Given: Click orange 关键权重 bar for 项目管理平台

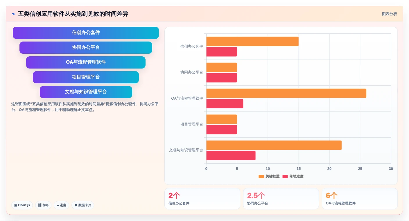Looking at the screenshot, I should tap(222, 119).
